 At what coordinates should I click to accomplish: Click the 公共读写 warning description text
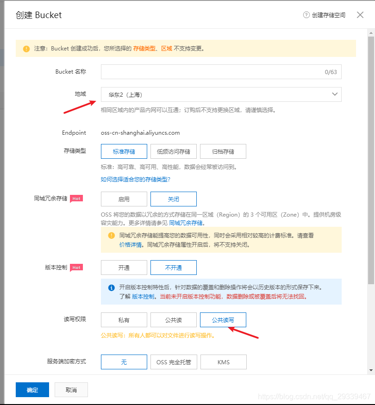[158, 335]
